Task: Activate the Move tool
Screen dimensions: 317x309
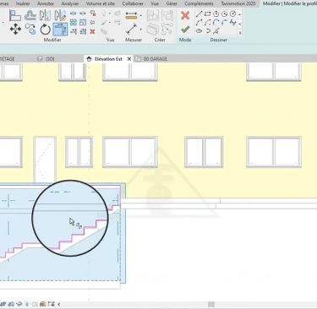Action: (x=15, y=30)
